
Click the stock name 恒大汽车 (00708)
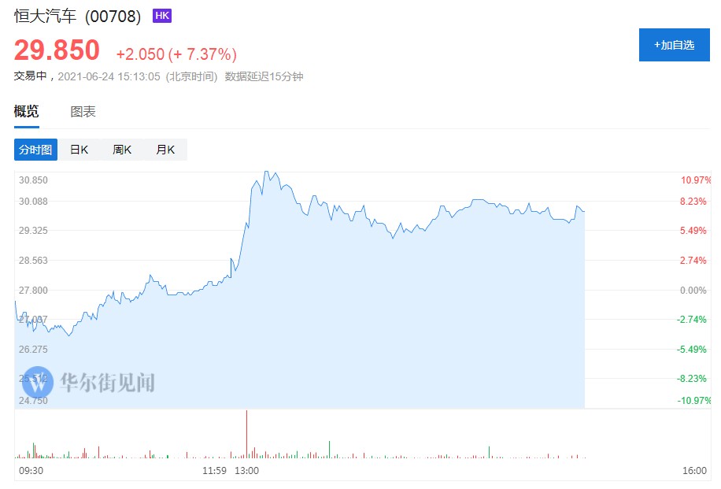click(x=77, y=17)
